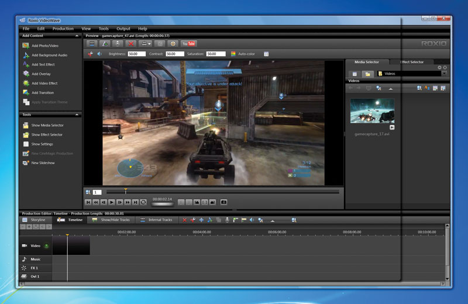Click the folder browse icon in Media Selector
Image resolution: width=468 pixels, height=304 pixels.
pyautogui.click(x=368, y=74)
